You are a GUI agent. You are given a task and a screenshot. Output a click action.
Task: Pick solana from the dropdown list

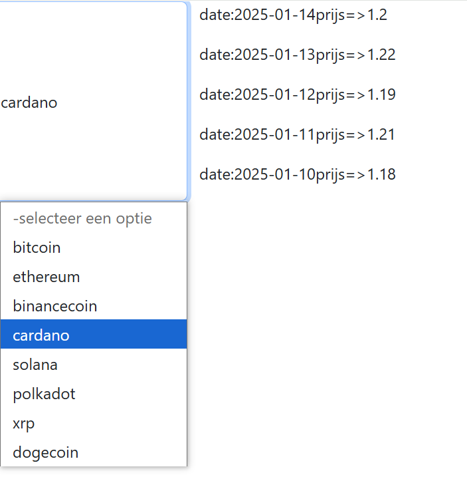[x=35, y=365]
